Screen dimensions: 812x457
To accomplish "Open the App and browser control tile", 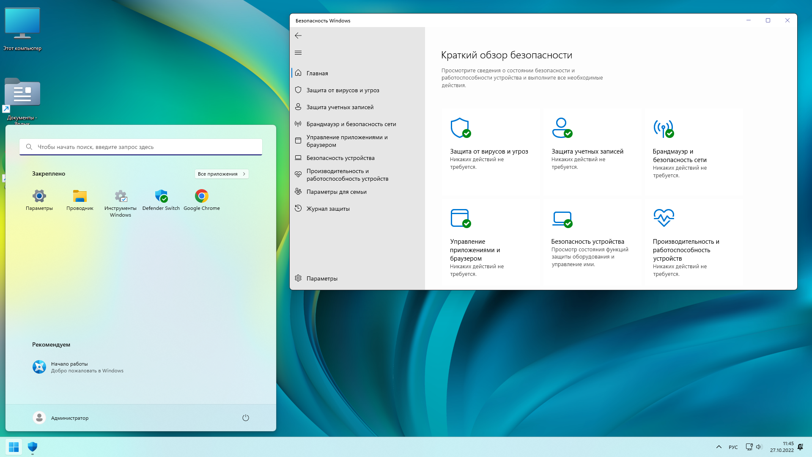I will [x=460, y=218].
